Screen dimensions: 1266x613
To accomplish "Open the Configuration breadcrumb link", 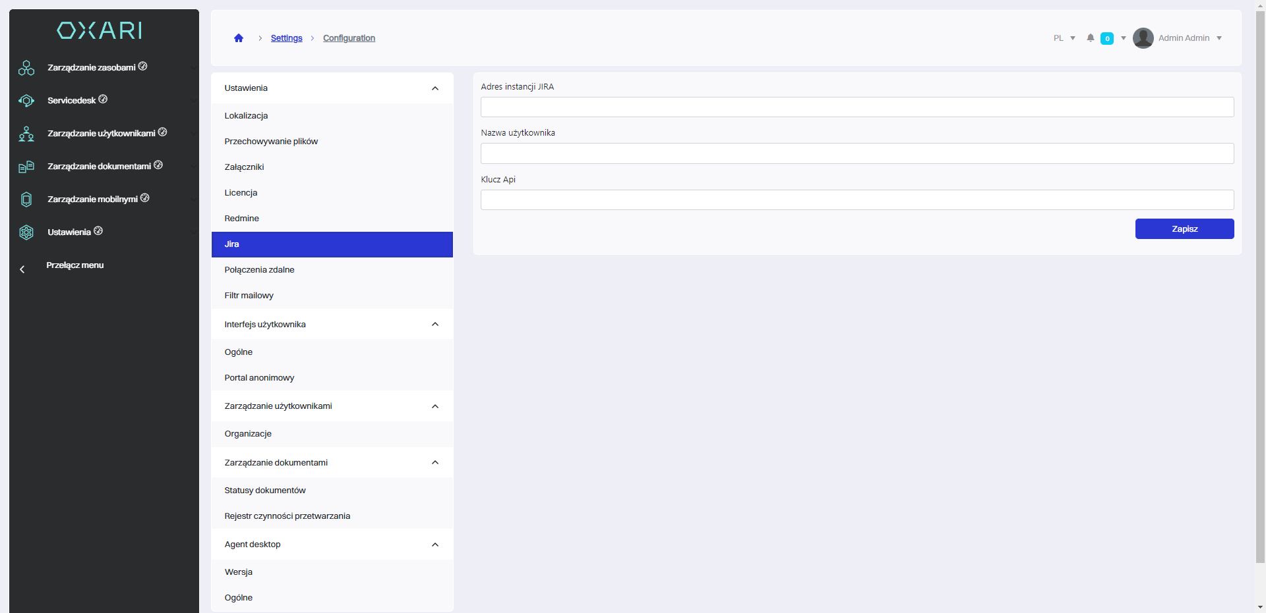I will (349, 38).
